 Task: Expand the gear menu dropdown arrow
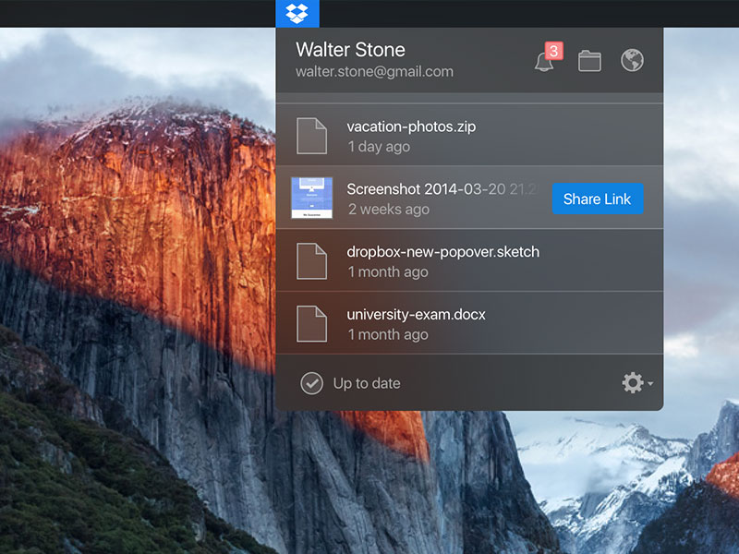tap(648, 385)
